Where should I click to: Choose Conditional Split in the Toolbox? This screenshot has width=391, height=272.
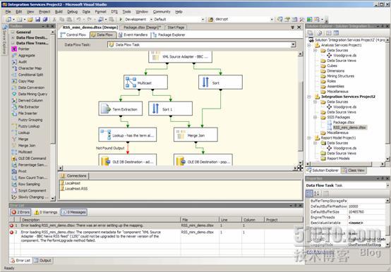point(30,75)
